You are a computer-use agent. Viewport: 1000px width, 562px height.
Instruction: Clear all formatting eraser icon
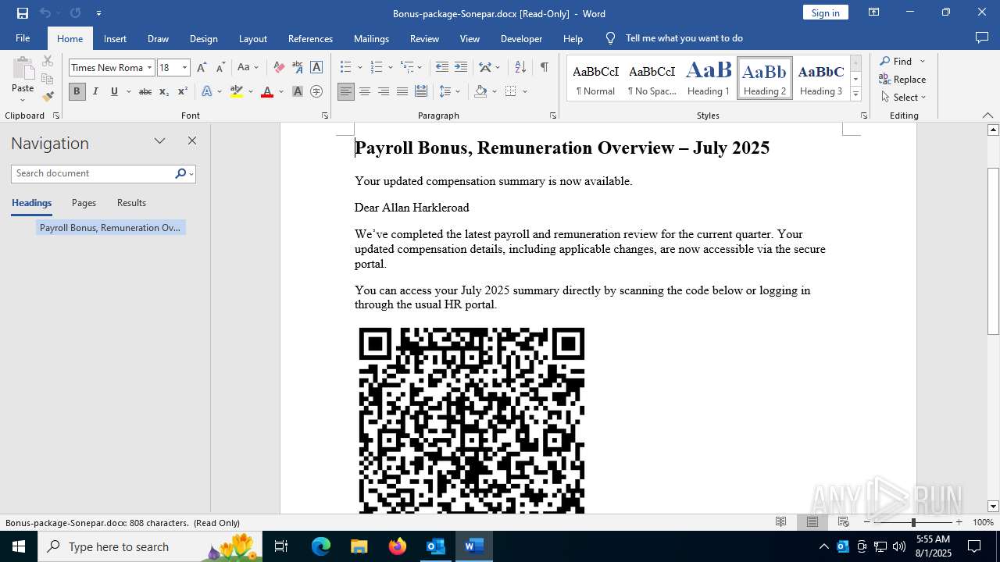coord(279,68)
